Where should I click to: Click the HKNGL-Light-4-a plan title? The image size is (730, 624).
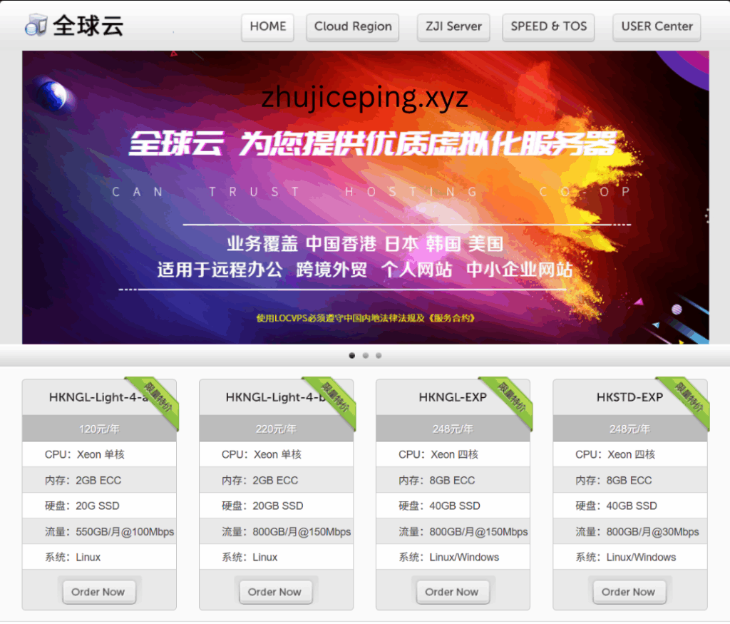pos(98,397)
